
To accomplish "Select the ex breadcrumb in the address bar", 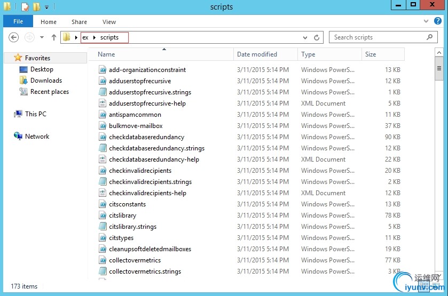I will tap(85, 37).
